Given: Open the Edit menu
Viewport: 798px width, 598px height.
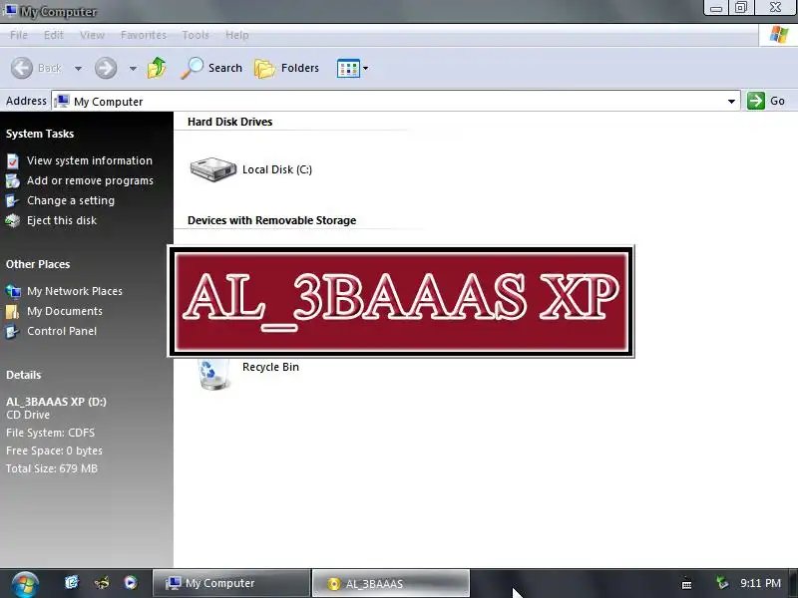Looking at the screenshot, I should click(x=54, y=35).
